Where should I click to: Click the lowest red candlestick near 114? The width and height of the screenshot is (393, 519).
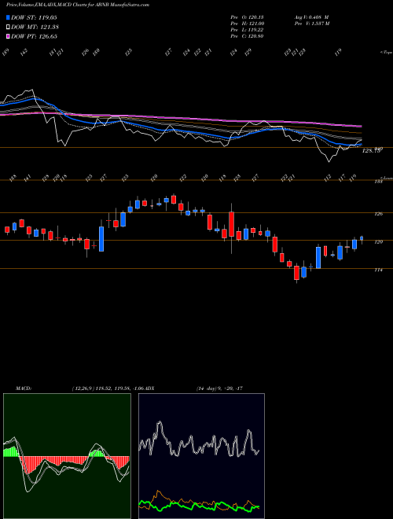coord(297,273)
